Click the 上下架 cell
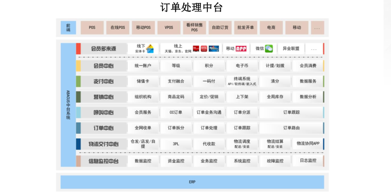The height and width of the screenshot is (192, 391). tap(242, 97)
